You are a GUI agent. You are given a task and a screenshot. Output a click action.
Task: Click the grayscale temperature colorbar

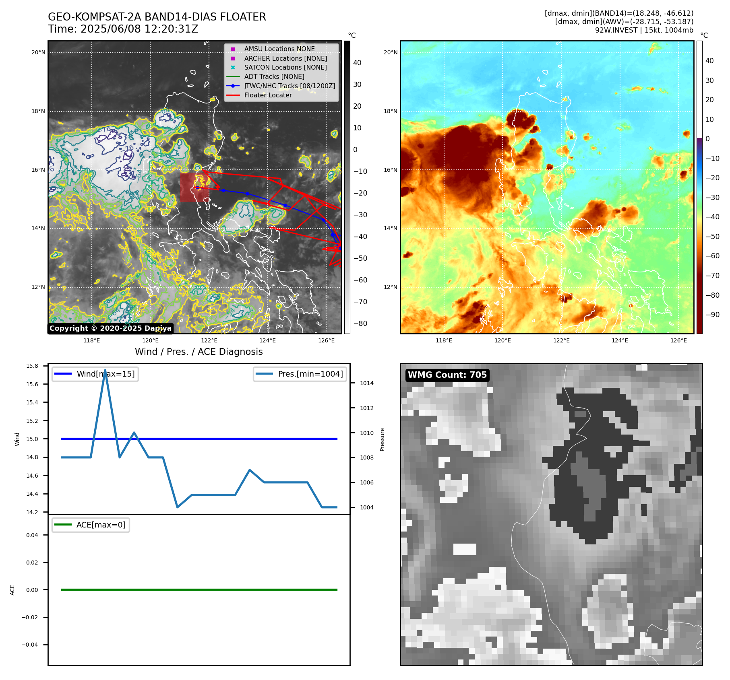click(347, 187)
